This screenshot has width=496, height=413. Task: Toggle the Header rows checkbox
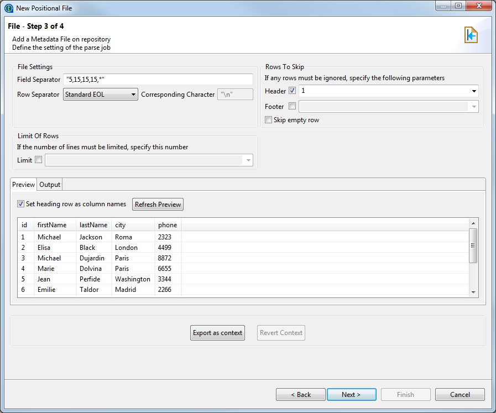coord(293,91)
